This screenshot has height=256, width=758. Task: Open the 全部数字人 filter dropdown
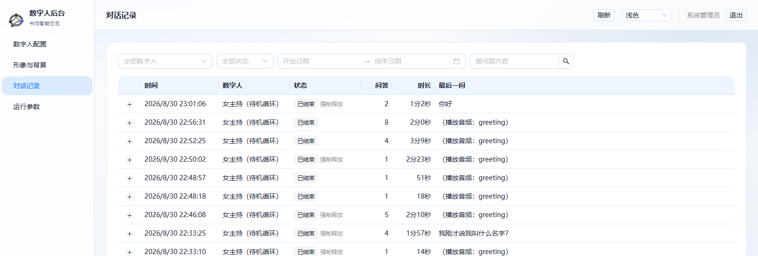pyautogui.click(x=165, y=61)
